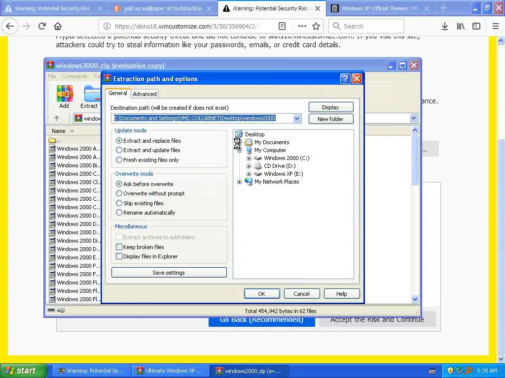The height and width of the screenshot is (378, 505).
Task: Switch to gold xp wallpaper DuckDuckGo tab
Action: coord(163,8)
